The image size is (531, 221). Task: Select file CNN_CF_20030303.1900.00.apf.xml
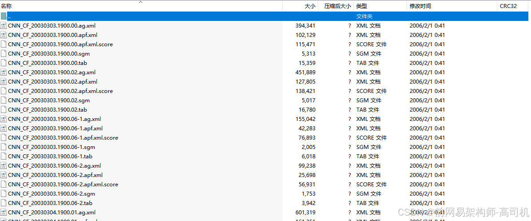pyautogui.click(x=53, y=35)
